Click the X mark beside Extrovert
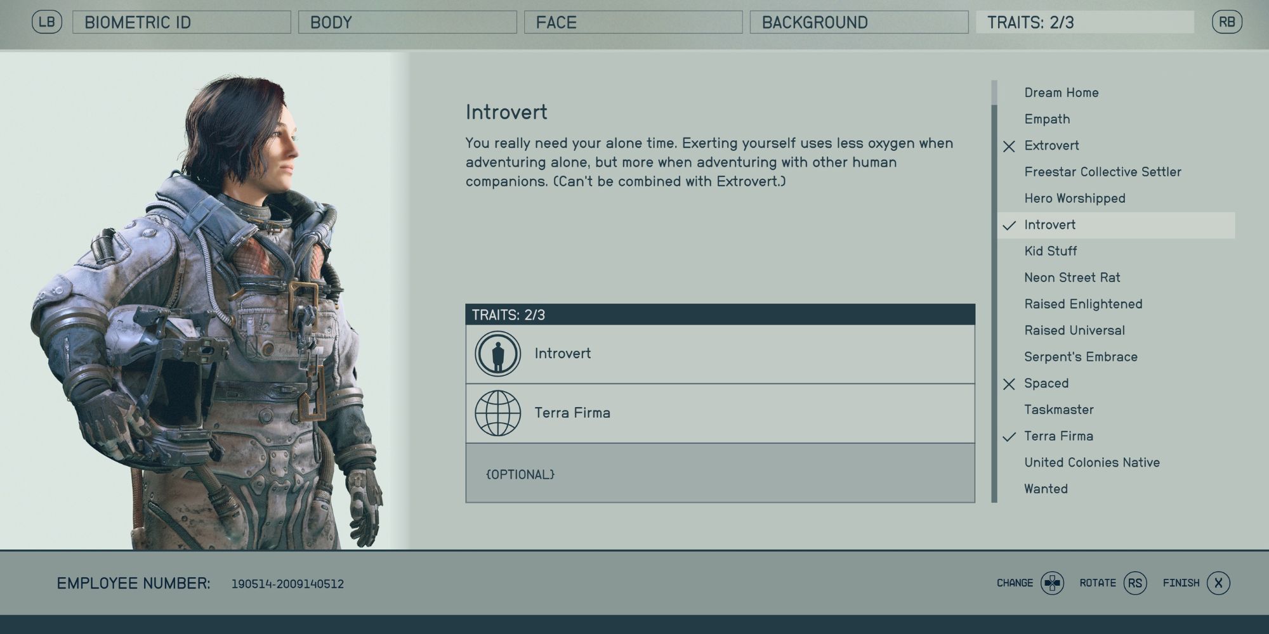Image resolution: width=1269 pixels, height=634 pixels. pyautogui.click(x=1009, y=146)
